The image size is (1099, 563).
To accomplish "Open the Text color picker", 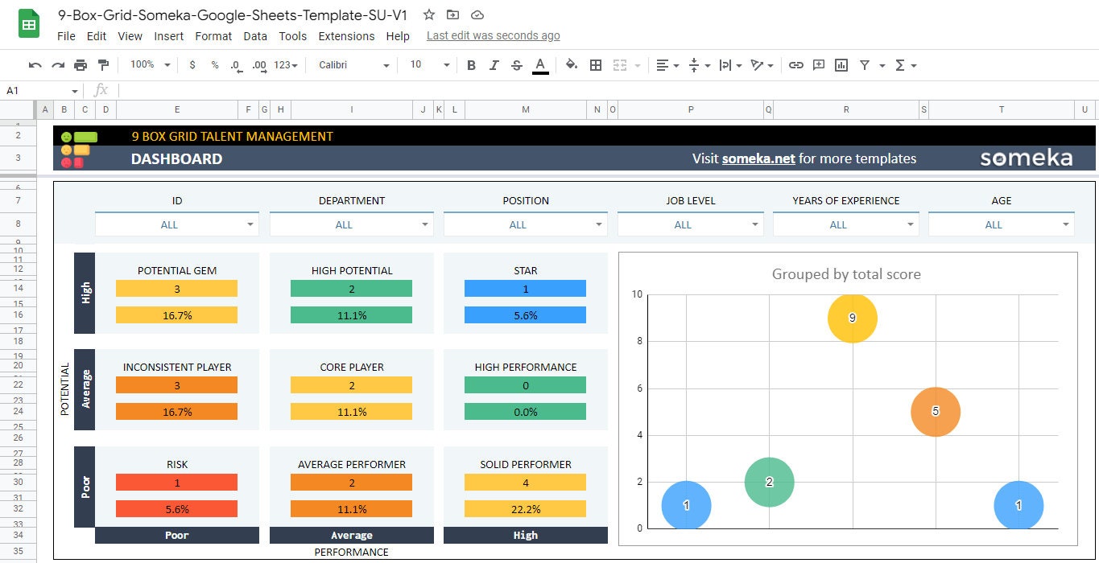I will point(540,64).
